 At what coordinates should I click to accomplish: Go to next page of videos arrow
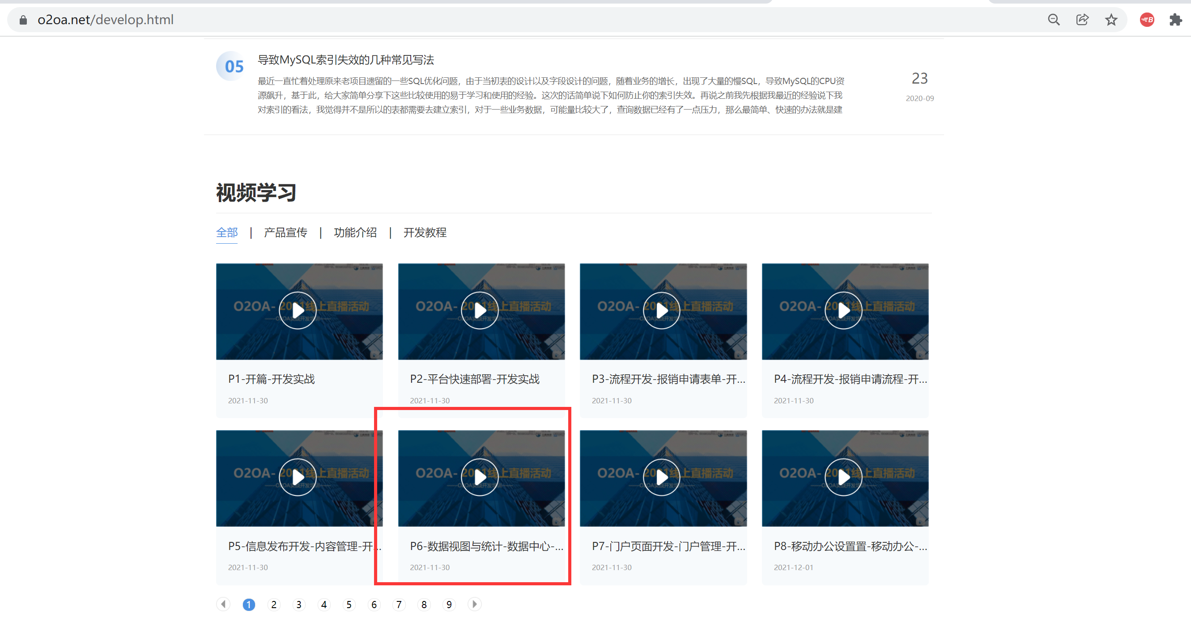(x=474, y=604)
